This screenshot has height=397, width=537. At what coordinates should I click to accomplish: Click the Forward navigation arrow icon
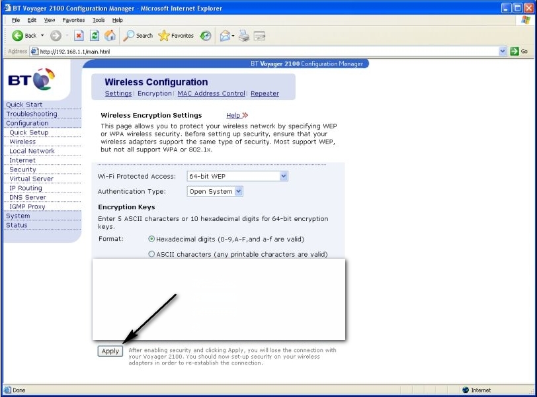56,36
